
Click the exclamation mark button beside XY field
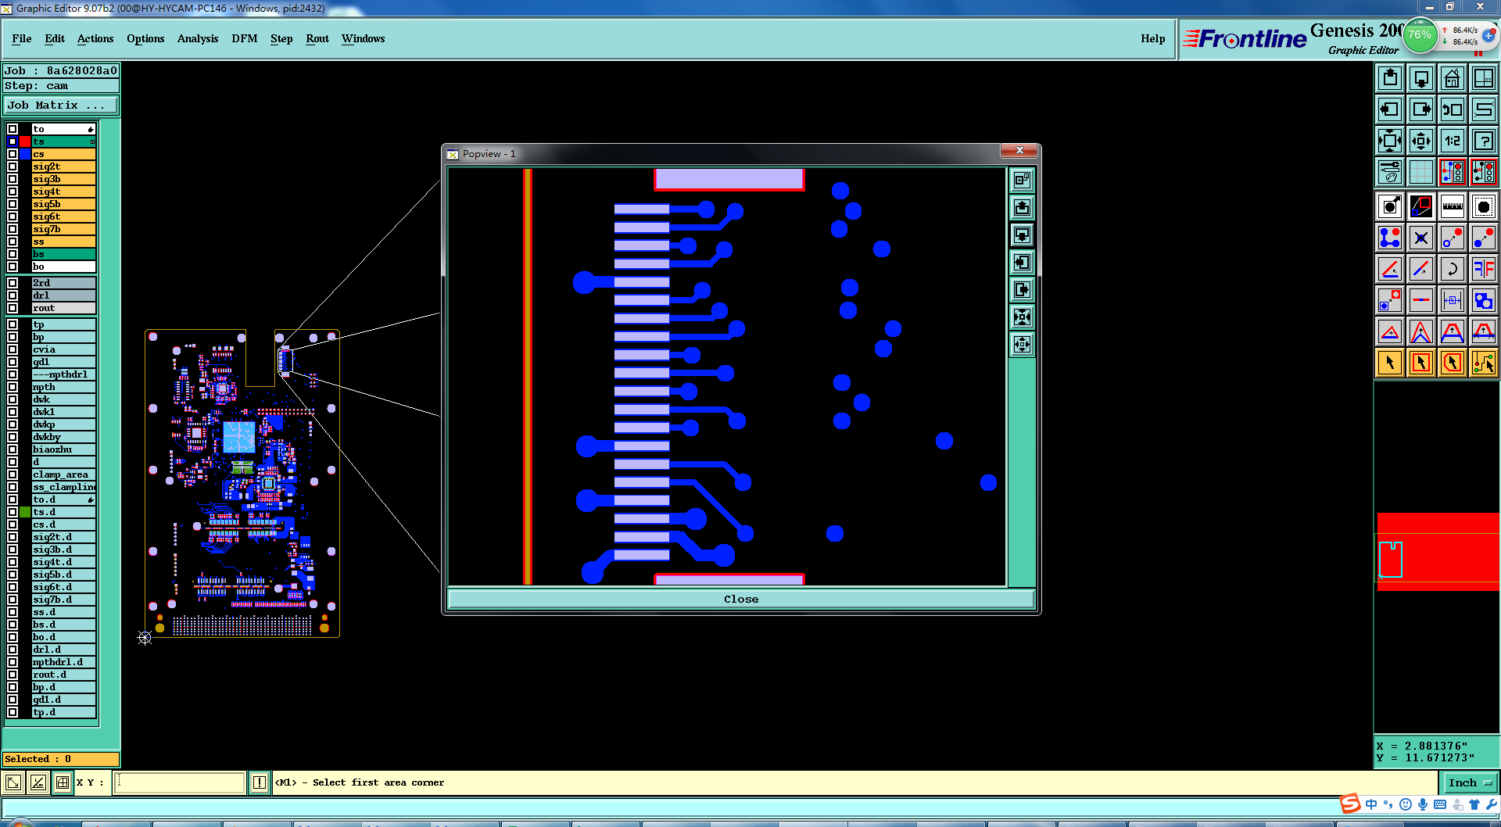(x=260, y=782)
